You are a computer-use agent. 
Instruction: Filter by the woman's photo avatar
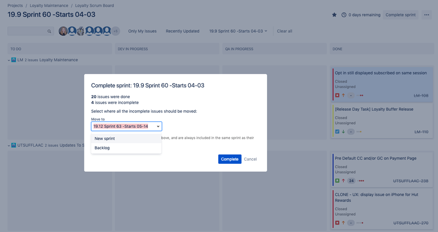63,31
